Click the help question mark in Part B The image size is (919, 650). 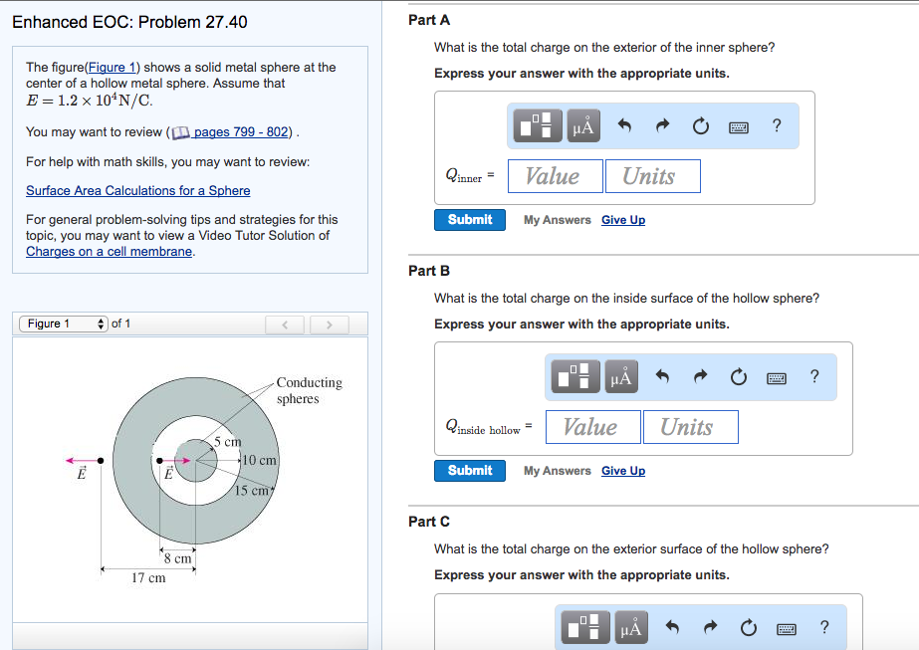[813, 377]
